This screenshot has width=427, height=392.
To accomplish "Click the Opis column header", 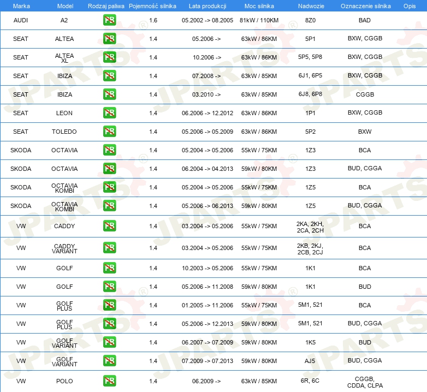I will click(410, 6).
